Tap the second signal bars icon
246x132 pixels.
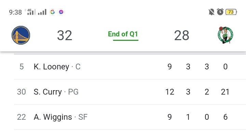click(42, 12)
